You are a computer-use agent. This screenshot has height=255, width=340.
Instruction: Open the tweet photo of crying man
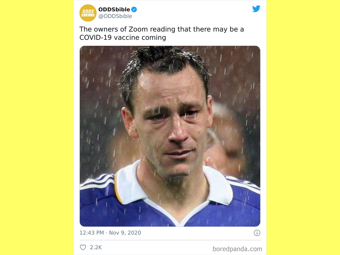(170, 136)
